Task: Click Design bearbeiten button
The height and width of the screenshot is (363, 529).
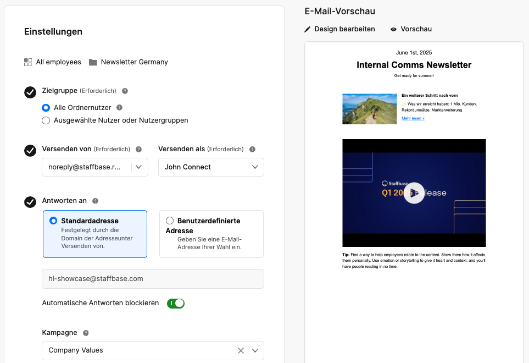Action: point(339,29)
